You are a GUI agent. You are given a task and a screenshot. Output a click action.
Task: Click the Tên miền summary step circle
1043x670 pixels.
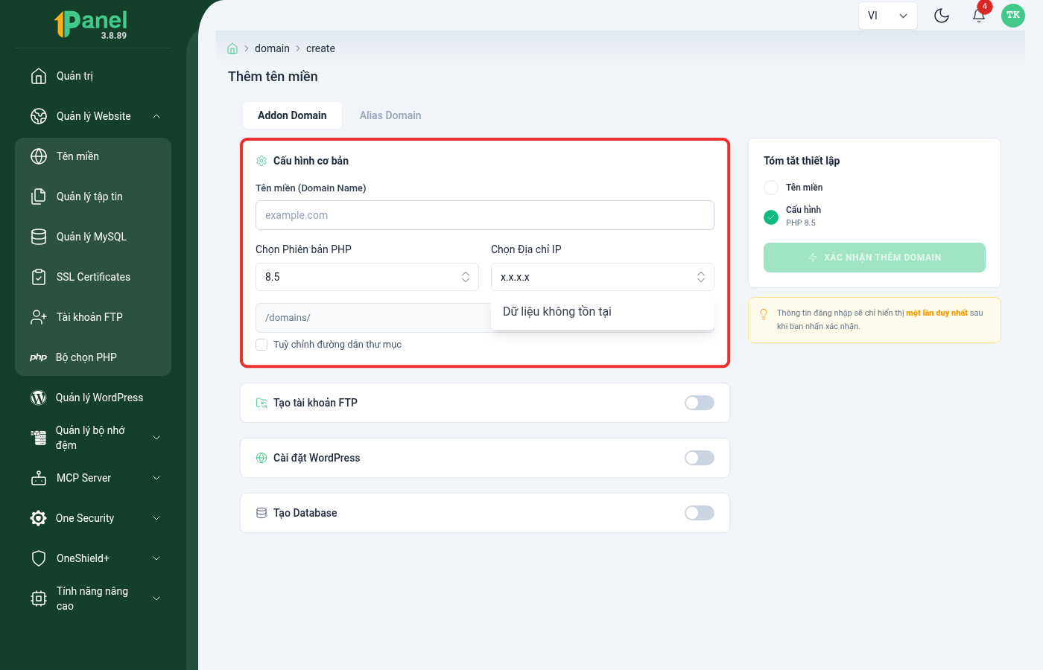771,188
